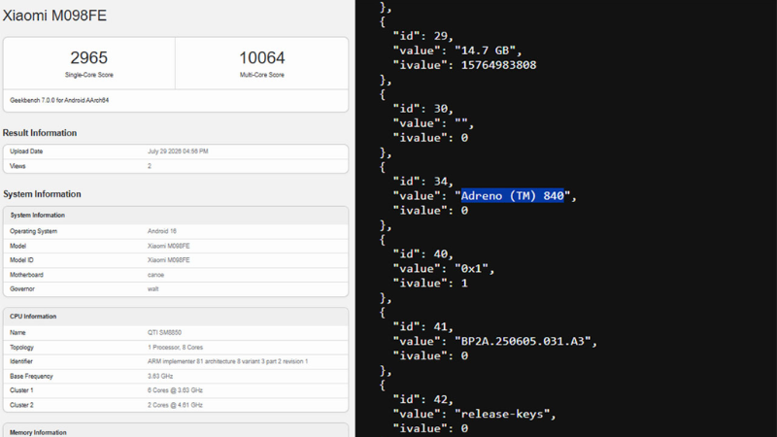Click the Cluster 2 label
The image size is (777, 437).
[x=21, y=405]
